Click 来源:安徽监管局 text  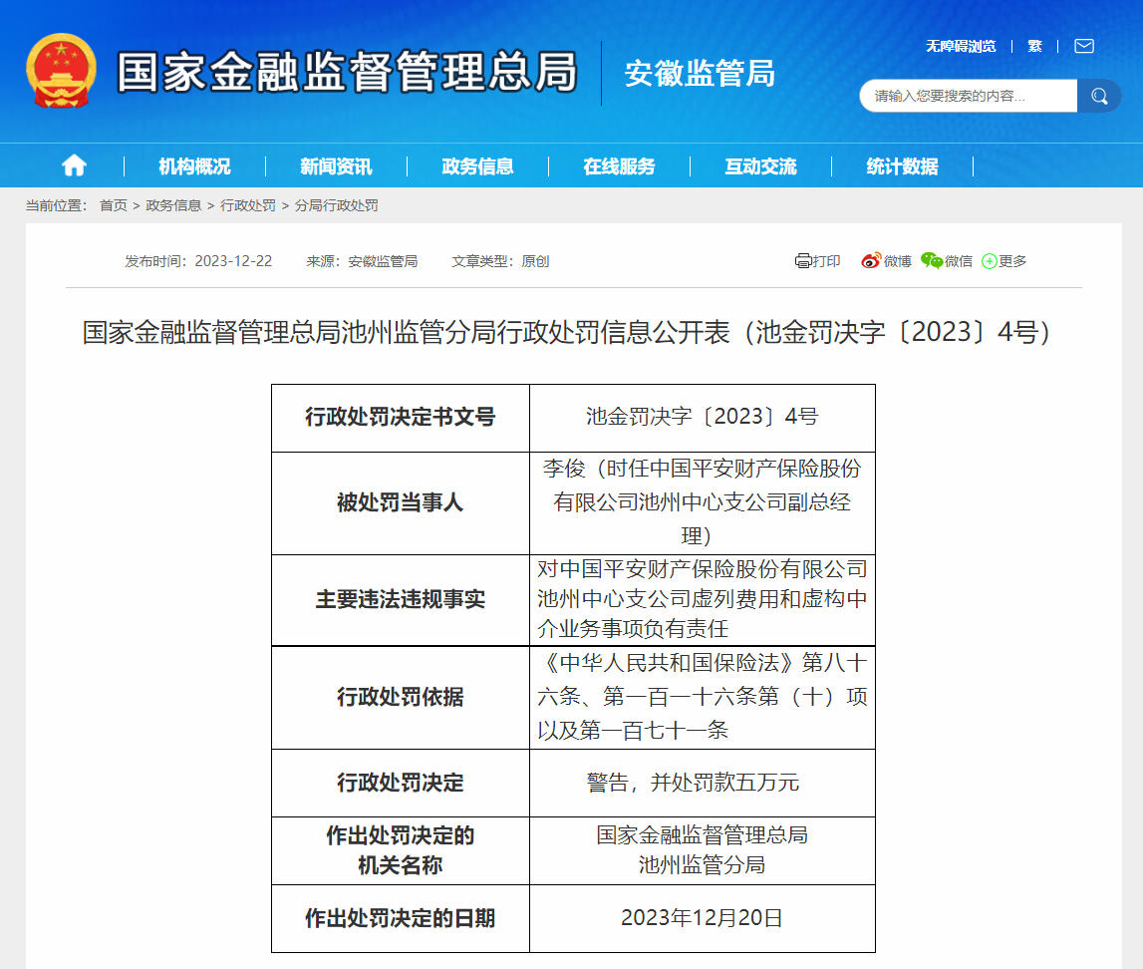pyautogui.click(x=362, y=261)
